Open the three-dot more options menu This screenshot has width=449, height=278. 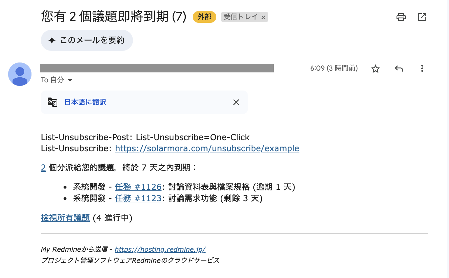click(422, 69)
